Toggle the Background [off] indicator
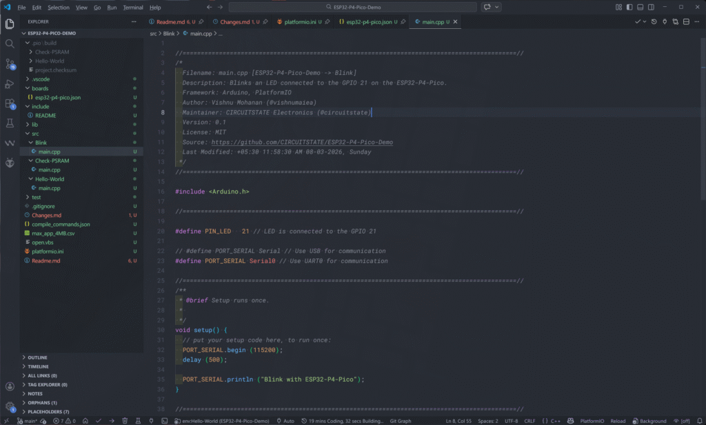The image size is (706, 425). [x=651, y=420]
